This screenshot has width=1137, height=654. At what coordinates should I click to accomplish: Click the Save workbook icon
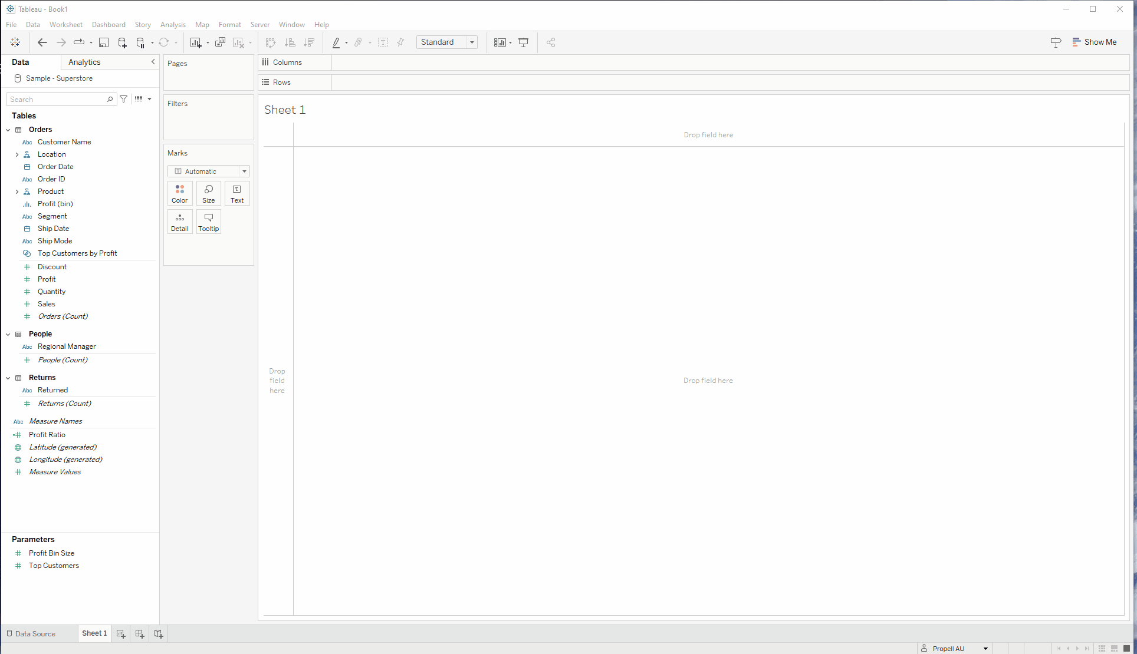coord(104,42)
